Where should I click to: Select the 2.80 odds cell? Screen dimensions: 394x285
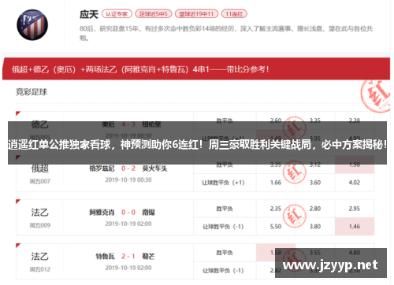click(x=315, y=209)
